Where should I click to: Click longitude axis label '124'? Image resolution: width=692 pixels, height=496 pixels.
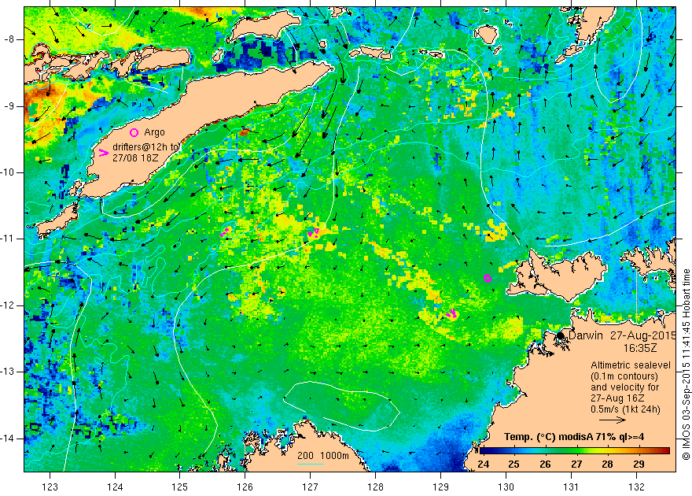(115, 487)
